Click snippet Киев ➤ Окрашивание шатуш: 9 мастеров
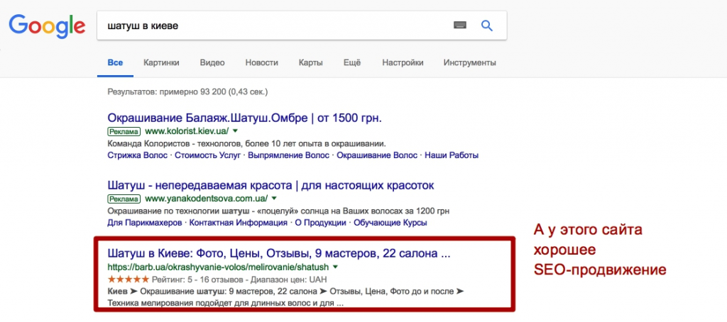 pos(285,292)
